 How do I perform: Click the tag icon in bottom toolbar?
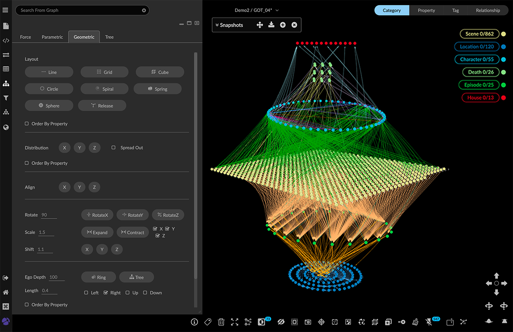[208, 322]
